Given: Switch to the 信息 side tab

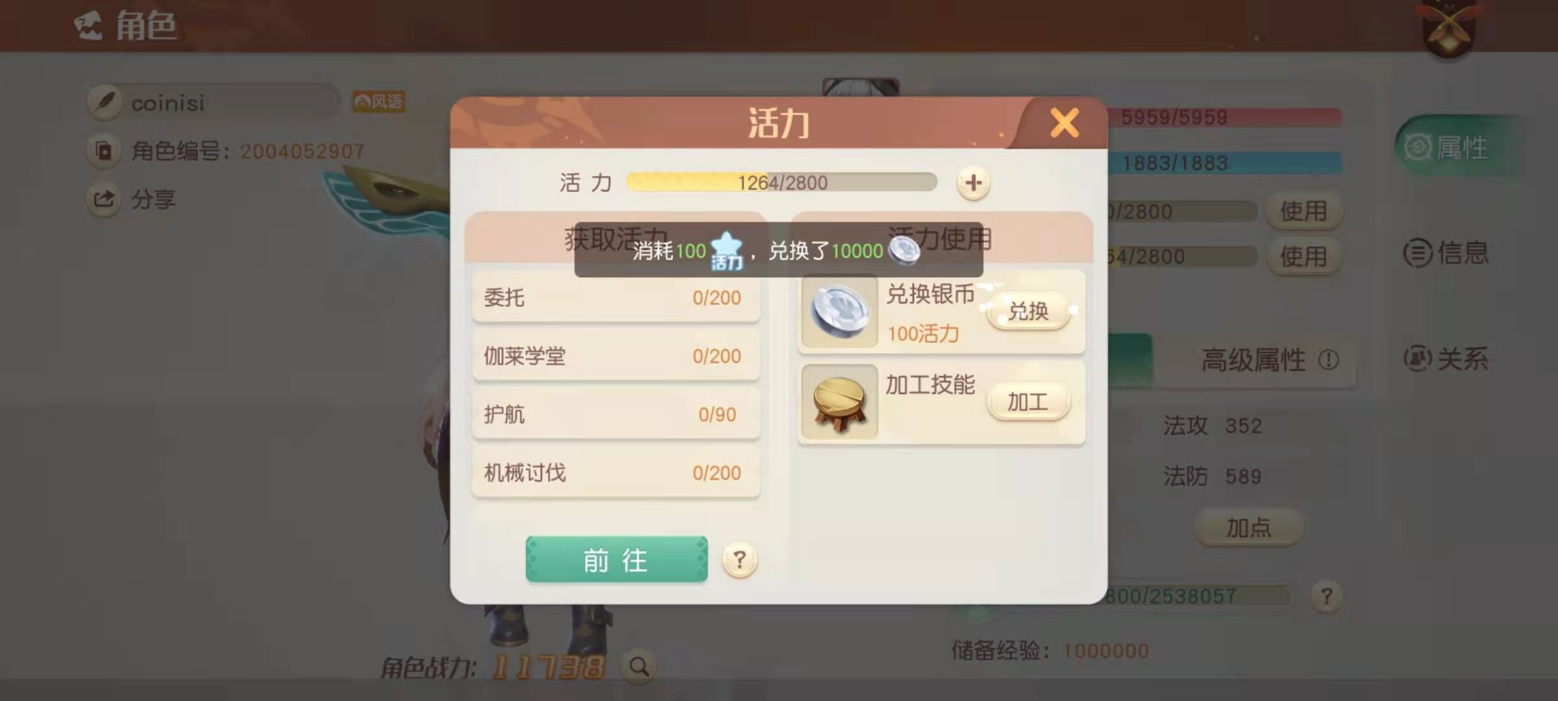Looking at the screenshot, I should click(x=1446, y=252).
